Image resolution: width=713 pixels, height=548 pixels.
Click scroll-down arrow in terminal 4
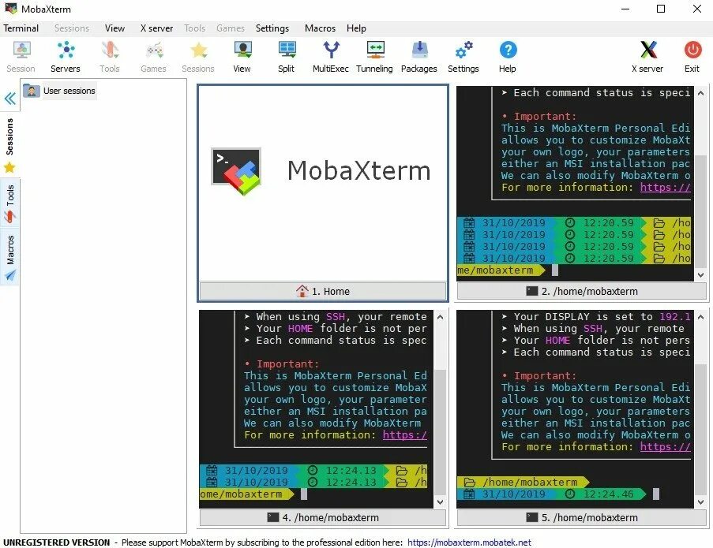[x=440, y=501]
